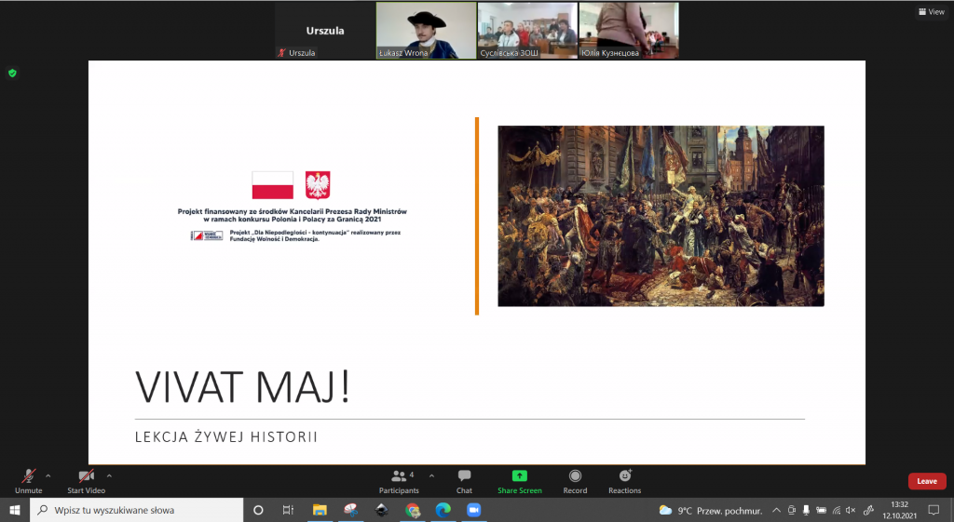Expand video options arrow next to Start Video
954x522 pixels.
tap(109, 475)
